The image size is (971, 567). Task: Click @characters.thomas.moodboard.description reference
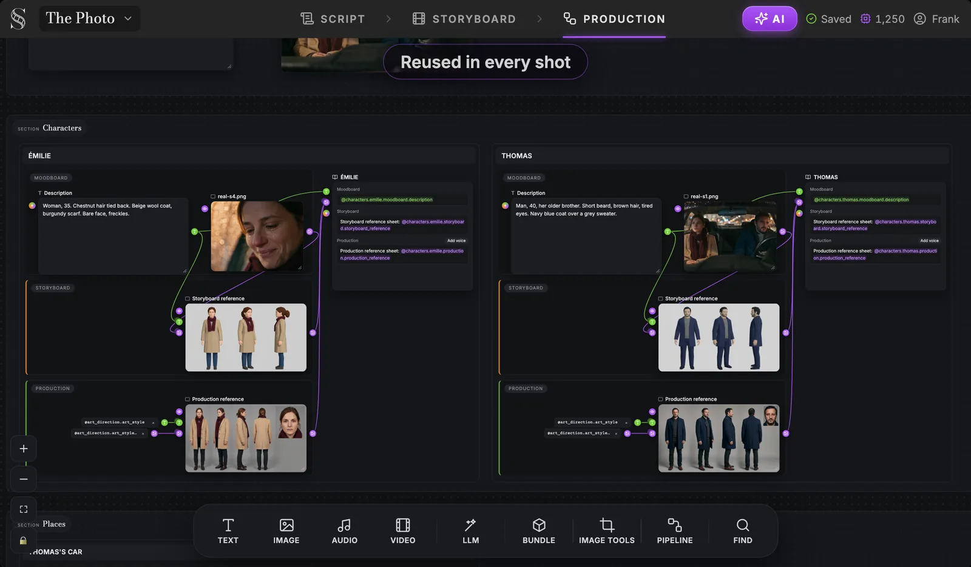click(861, 200)
